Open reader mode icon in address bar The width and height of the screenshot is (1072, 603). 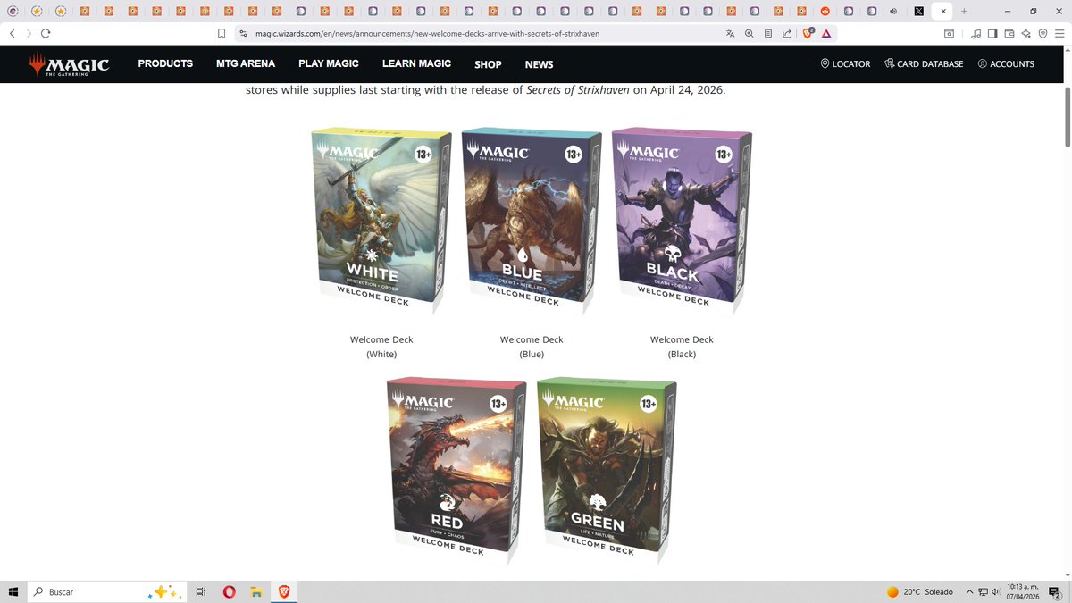768,33
